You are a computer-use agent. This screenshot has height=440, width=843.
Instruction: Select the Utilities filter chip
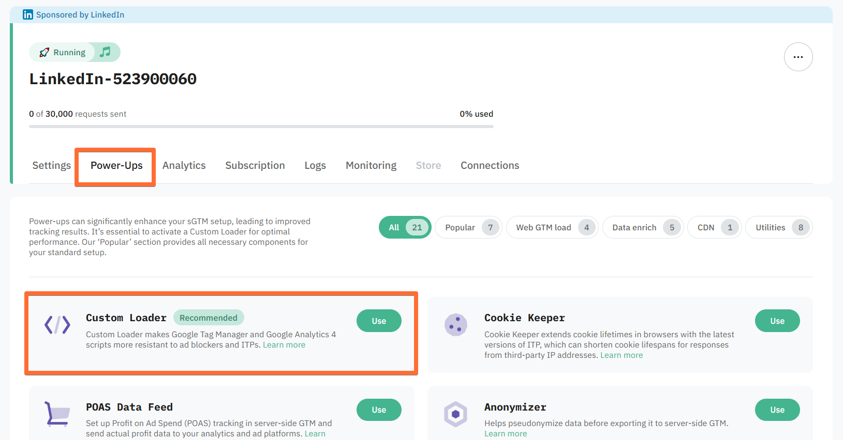(779, 227)
